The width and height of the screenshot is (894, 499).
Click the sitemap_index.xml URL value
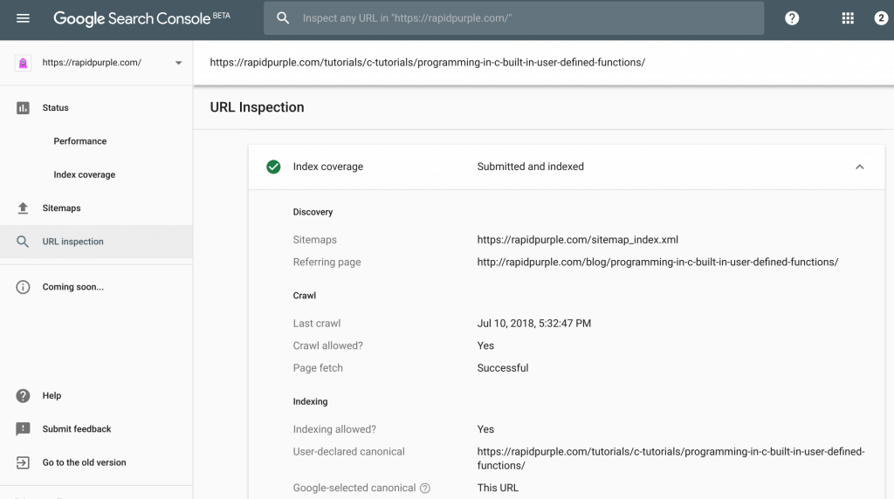578,240
